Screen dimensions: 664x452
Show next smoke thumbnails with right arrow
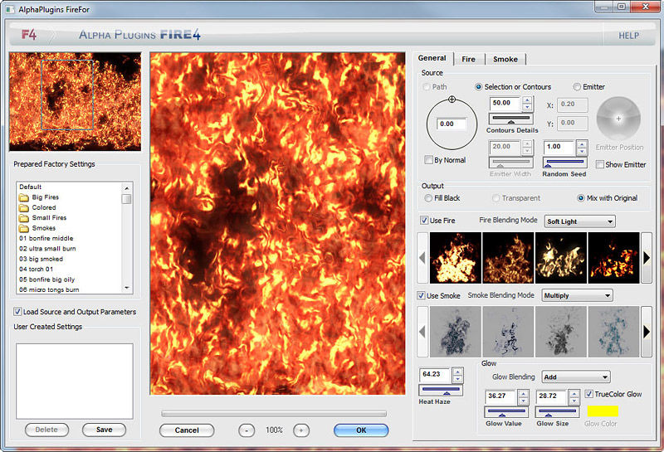pyautogui.click(x=647, y=332)
